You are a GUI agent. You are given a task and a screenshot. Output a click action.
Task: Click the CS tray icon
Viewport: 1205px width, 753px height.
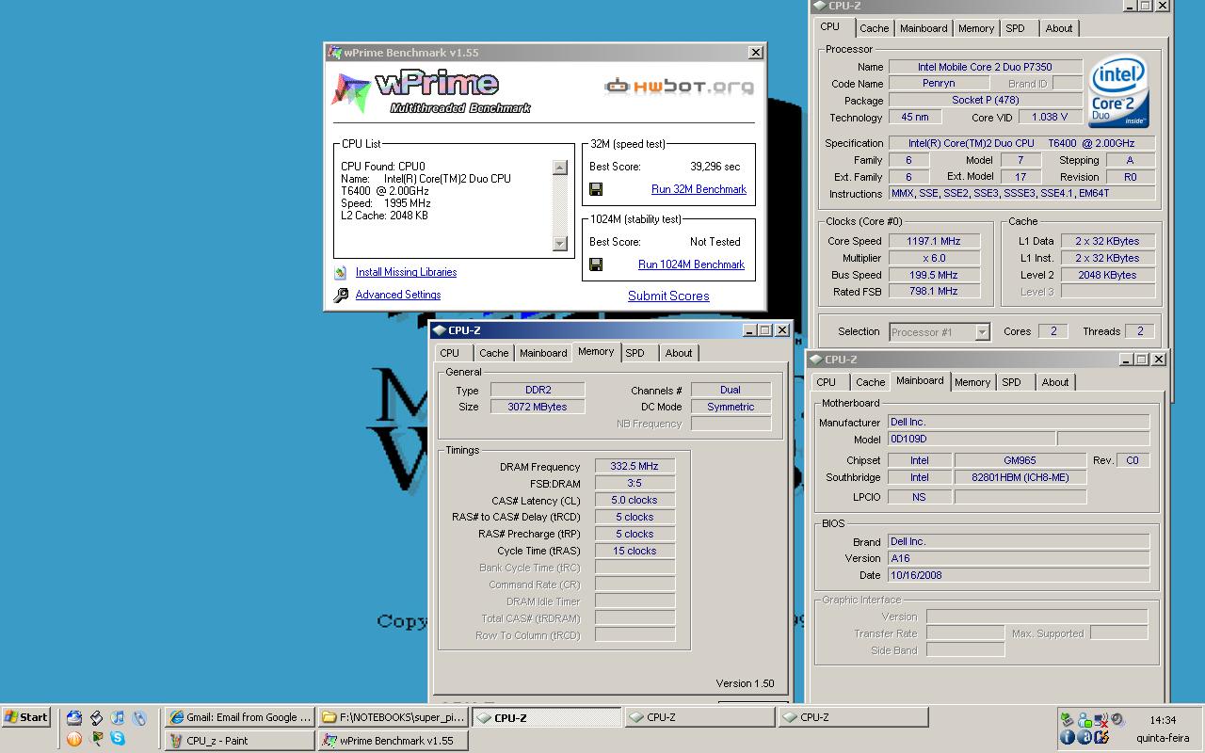click(x=1101, y=737)
